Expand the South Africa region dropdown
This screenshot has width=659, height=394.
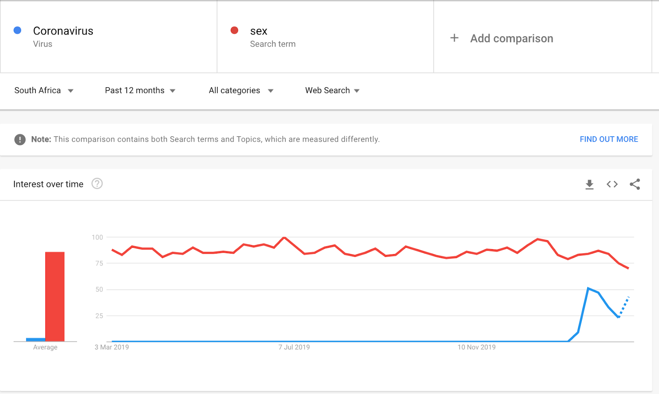click(x=44, y=91)
